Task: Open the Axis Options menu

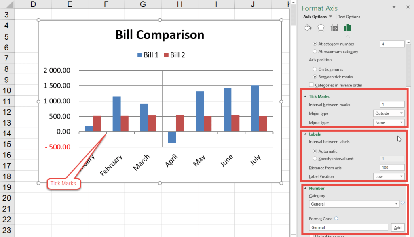Action: coord(315,17)
